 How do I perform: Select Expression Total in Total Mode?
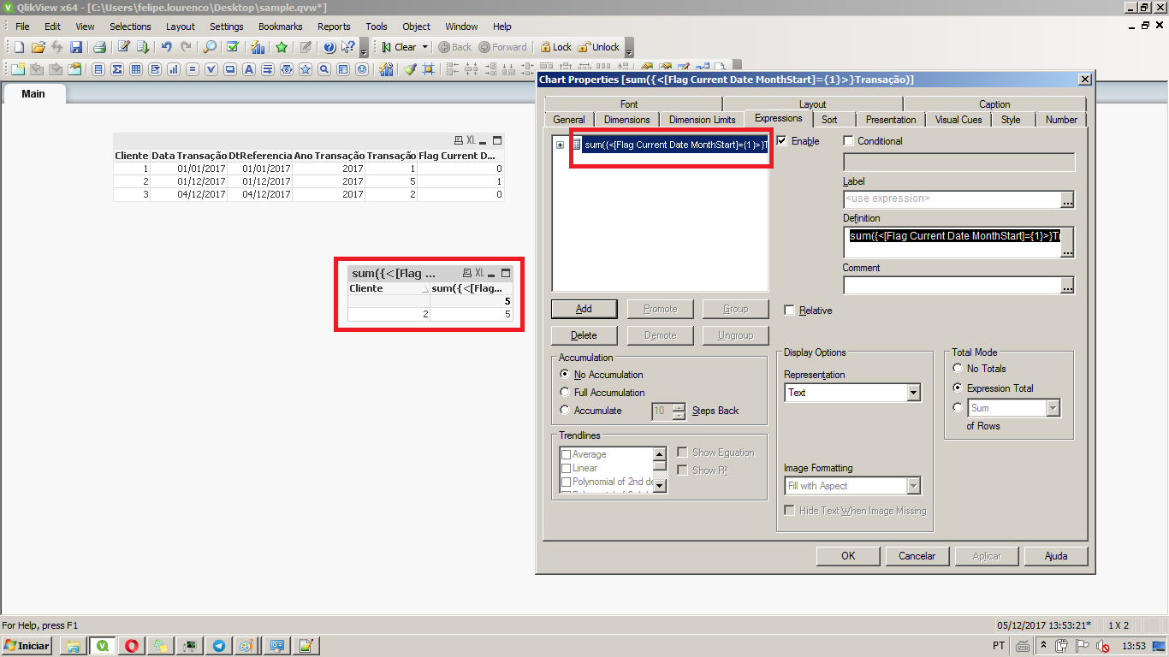click(958, 388)
